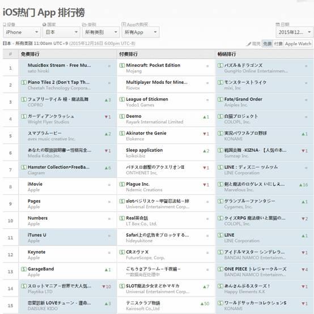Click publisher Rayark International Limited

(x=154, y=122)
